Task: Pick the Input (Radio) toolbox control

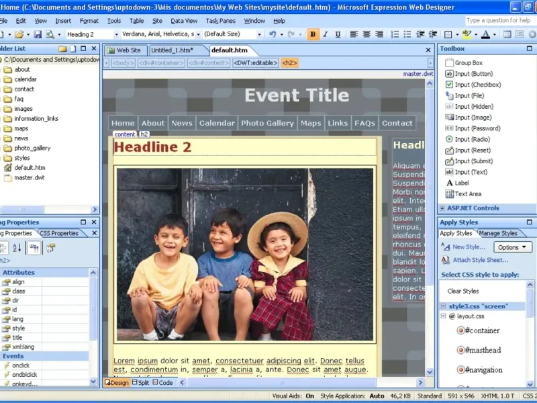Action: pos(472,139)
